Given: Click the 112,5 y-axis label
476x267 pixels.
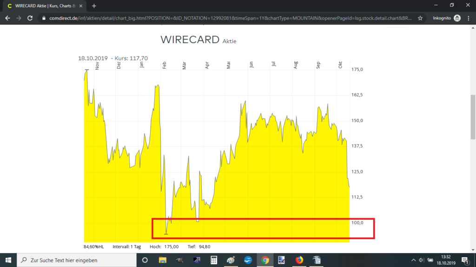Looking at the screenshot, I should 357,197.
